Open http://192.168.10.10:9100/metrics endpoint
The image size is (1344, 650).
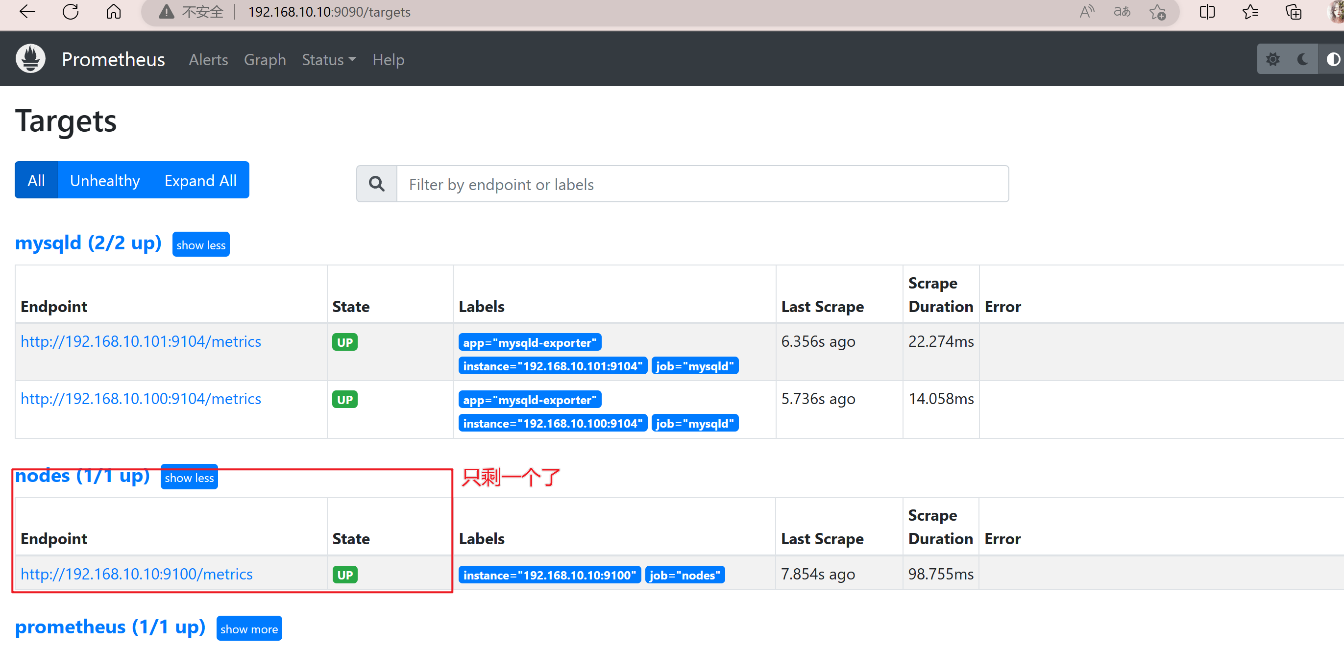pos(137,574)
